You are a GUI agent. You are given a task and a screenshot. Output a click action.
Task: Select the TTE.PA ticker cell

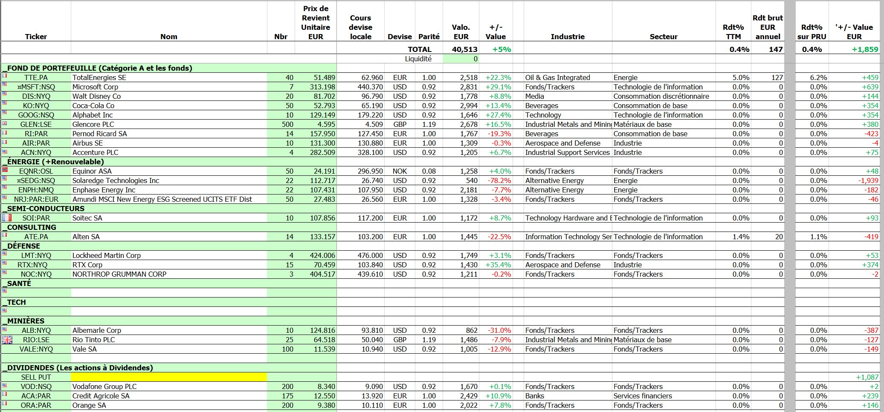tap(36, 77)
